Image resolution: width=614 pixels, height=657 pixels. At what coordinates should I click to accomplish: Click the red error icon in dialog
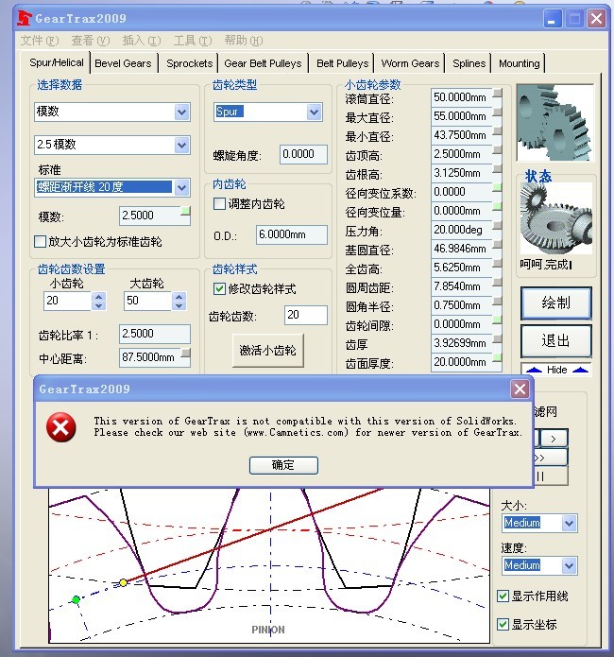click(x=61, y=427)
